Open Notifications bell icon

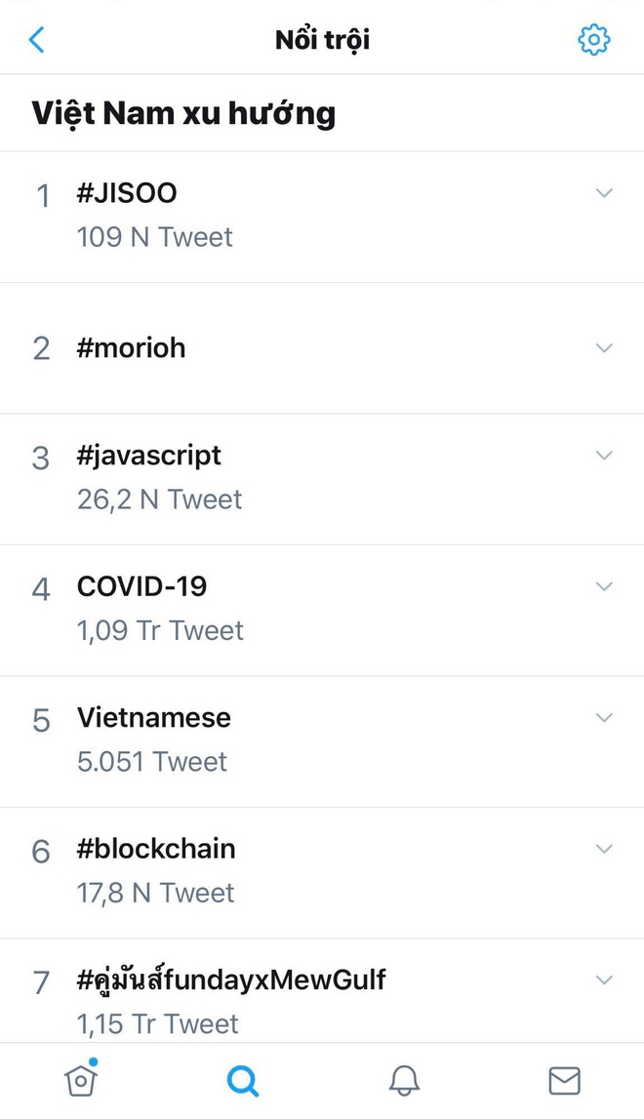(x=404, y=1080)
